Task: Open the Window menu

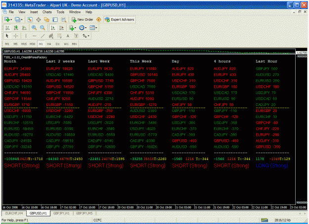Action: (x=75, y=12)
